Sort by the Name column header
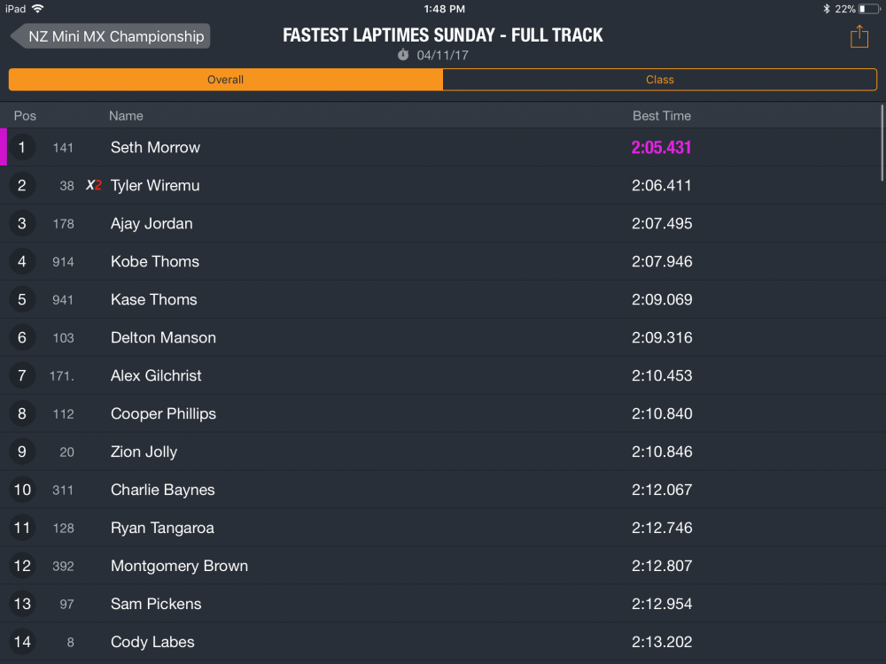886x664 pixels. (x=126, y=116)
